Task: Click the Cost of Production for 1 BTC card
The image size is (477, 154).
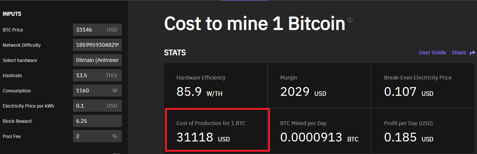Action: click(217, 130)
